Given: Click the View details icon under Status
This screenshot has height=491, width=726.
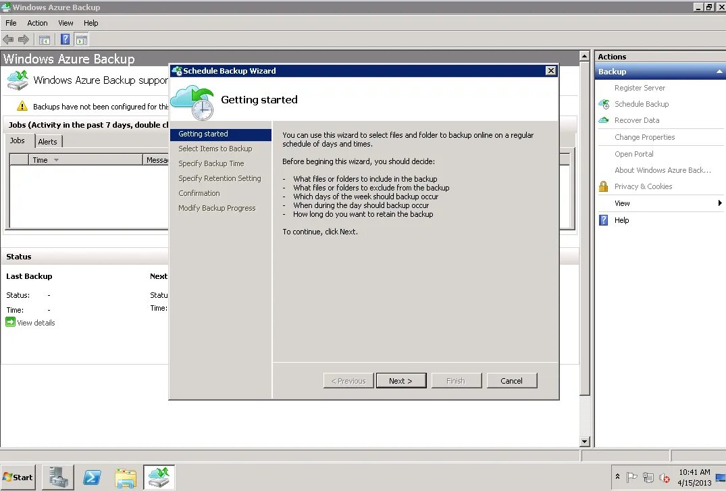Looking at the screenshot, I should 9,323.
